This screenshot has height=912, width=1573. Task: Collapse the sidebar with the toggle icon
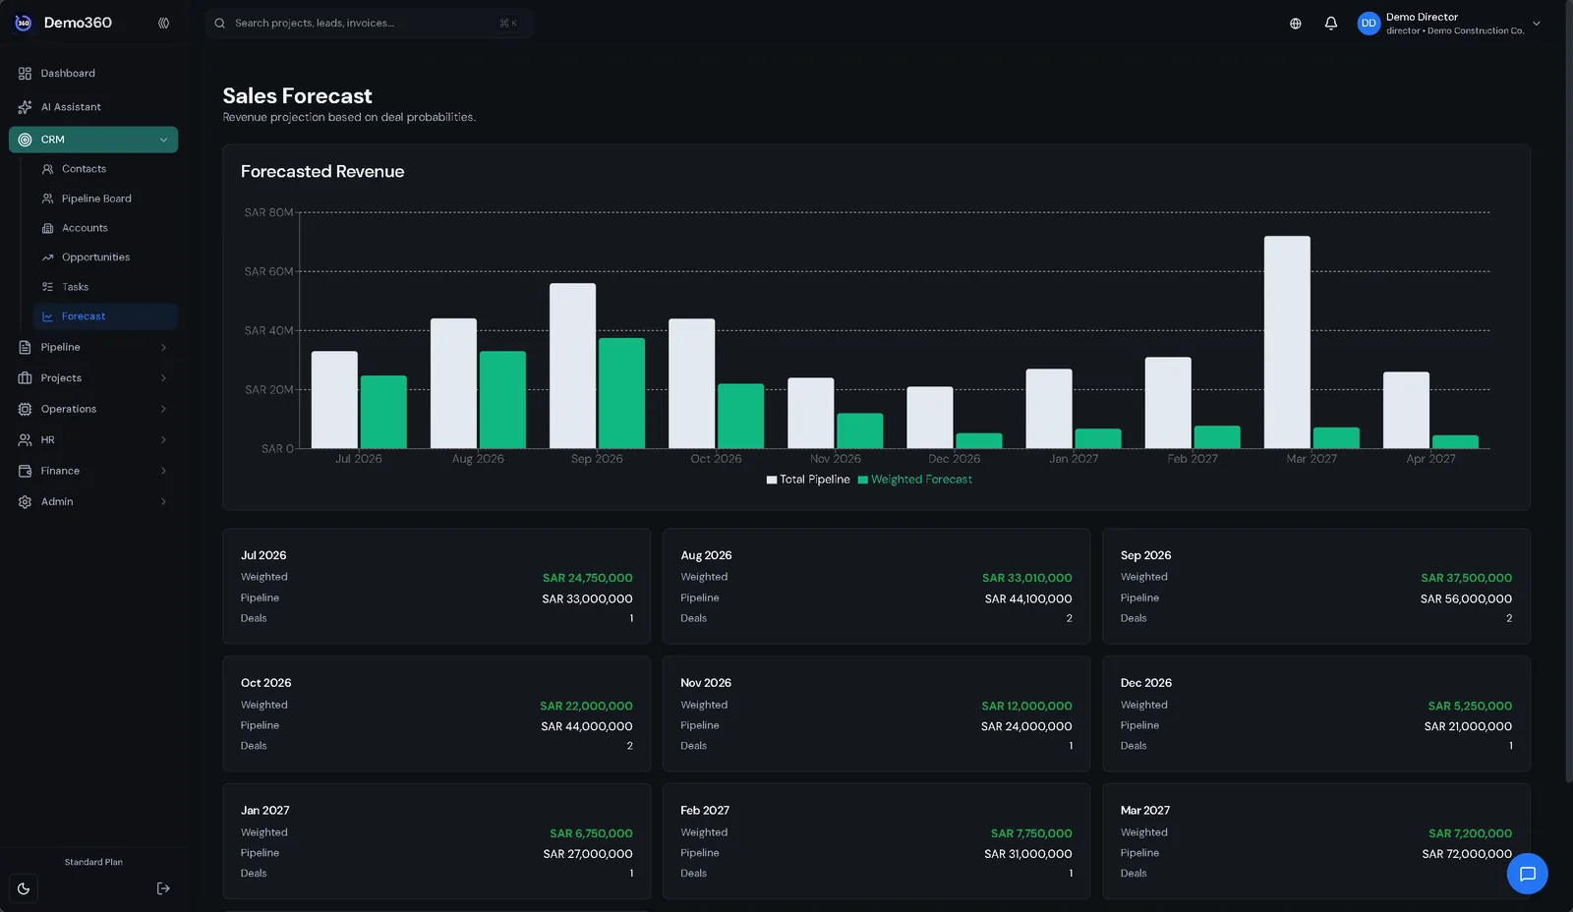point(163,23)
